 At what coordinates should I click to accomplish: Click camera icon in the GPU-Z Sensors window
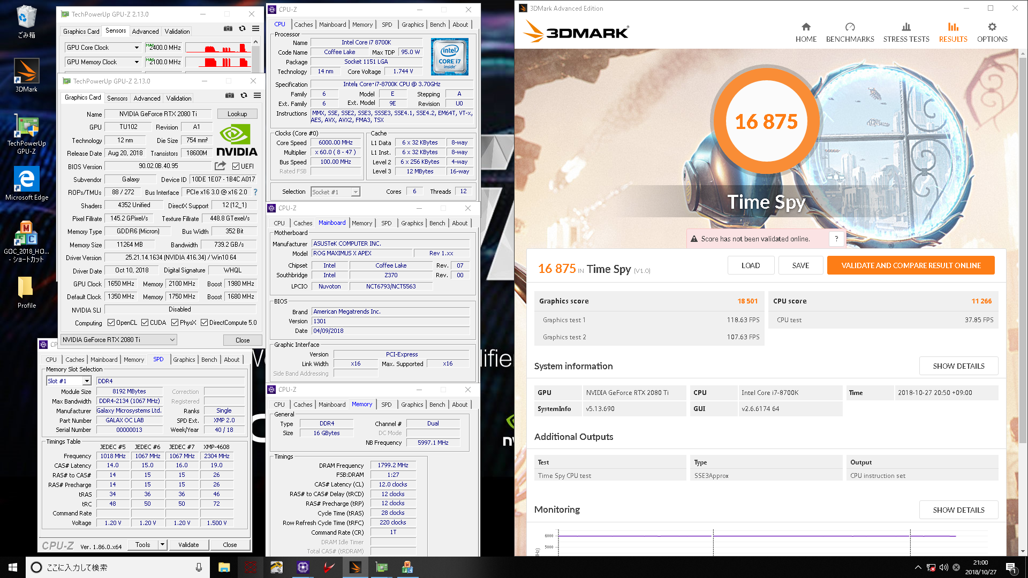point(228,29)
